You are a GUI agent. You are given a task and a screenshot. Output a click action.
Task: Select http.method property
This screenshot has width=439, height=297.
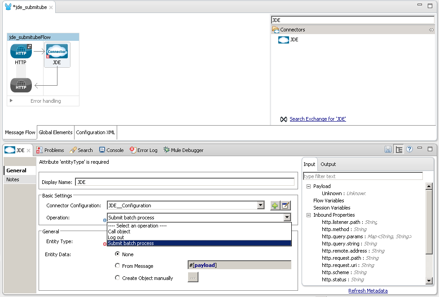click(344, 230)
